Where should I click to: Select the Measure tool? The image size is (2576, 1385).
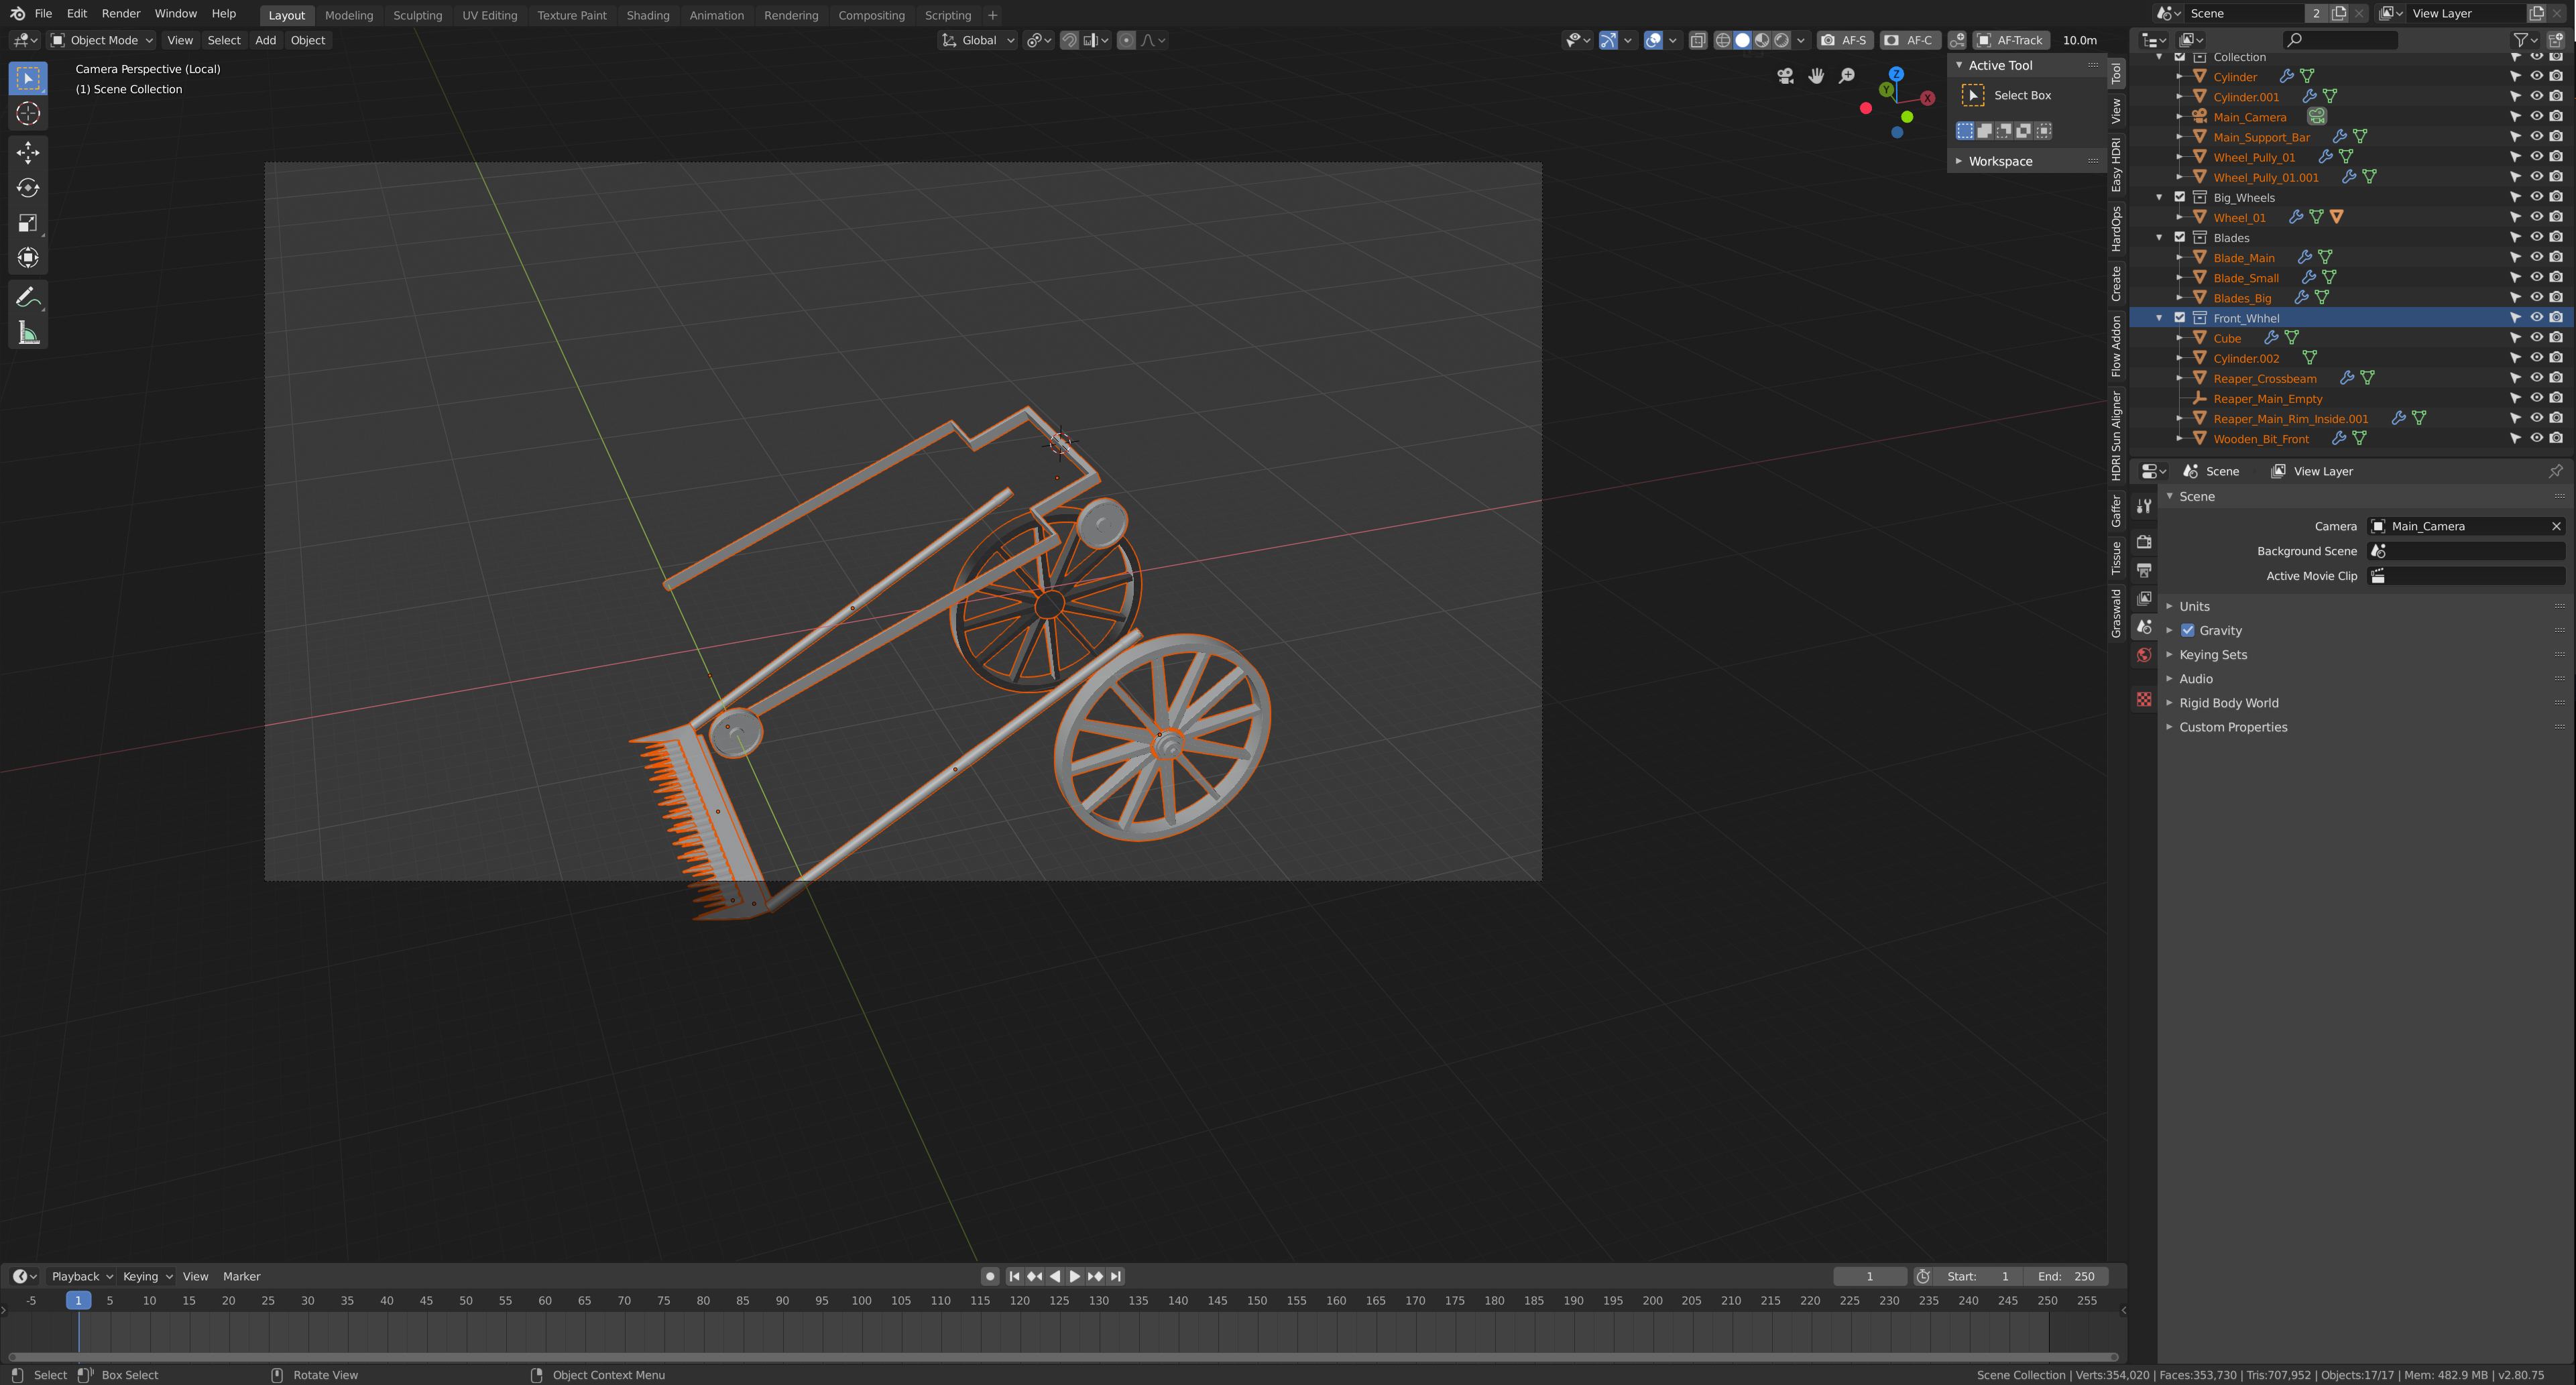pyautogui.click(x=28, y=334)
